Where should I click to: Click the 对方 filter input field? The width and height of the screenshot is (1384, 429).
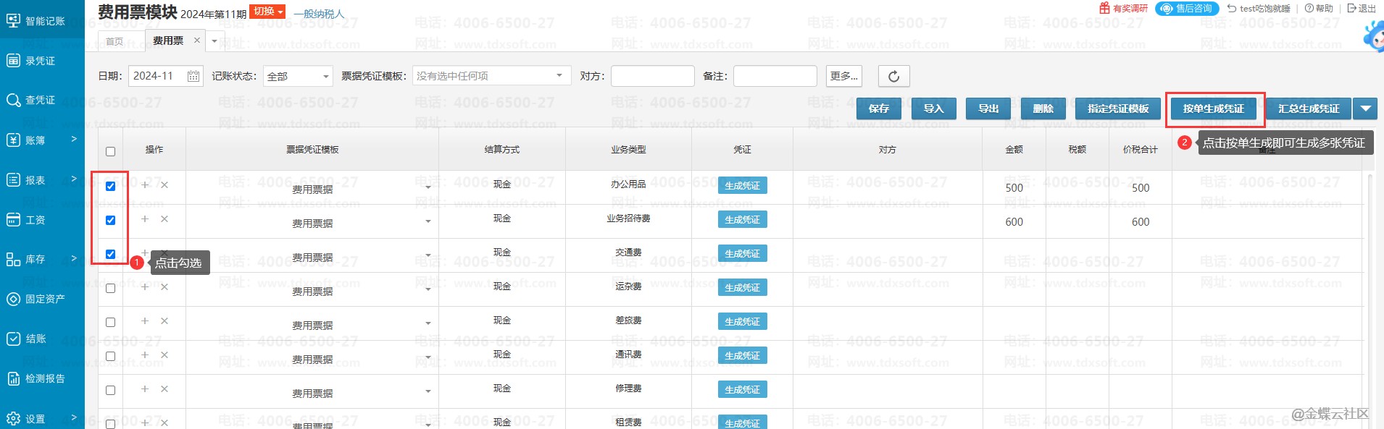tap(652, 76)
